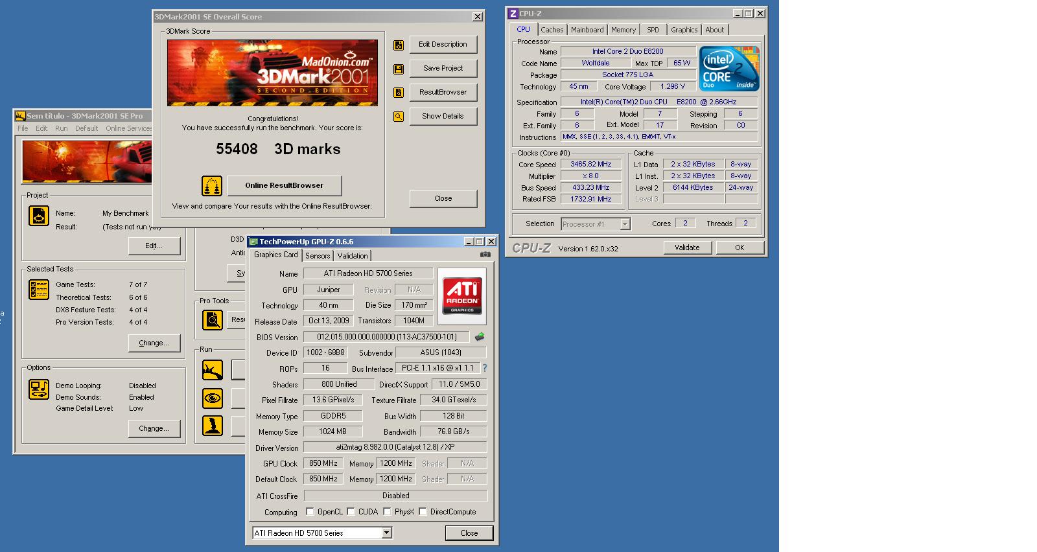
Task: Click the Bus Interface question mark icon
Action: tap(484, 368)
